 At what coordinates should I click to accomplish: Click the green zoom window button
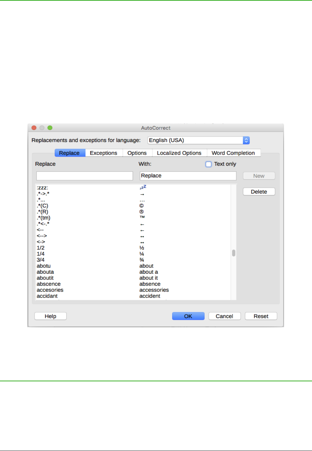pyautogui.click(x=50, y=128)
